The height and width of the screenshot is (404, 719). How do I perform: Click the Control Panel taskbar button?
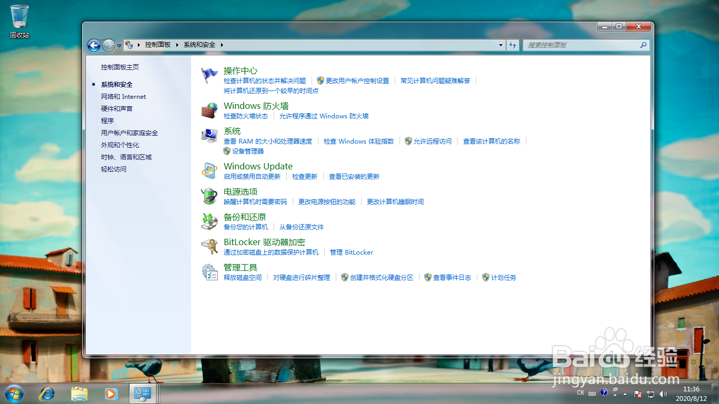(x=143, y=393)
